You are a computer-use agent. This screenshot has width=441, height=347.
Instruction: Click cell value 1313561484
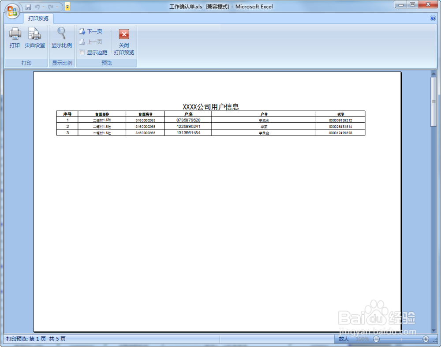pyautogui.click(x=188, y=132)
